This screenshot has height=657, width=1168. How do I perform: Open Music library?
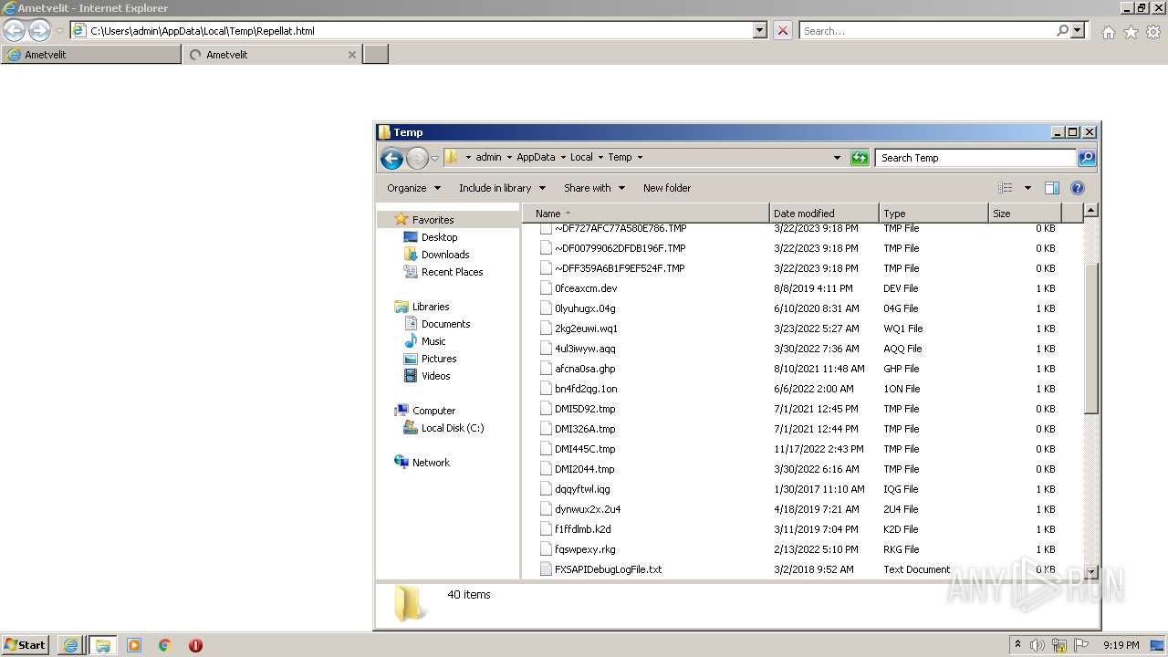point(433,341)
